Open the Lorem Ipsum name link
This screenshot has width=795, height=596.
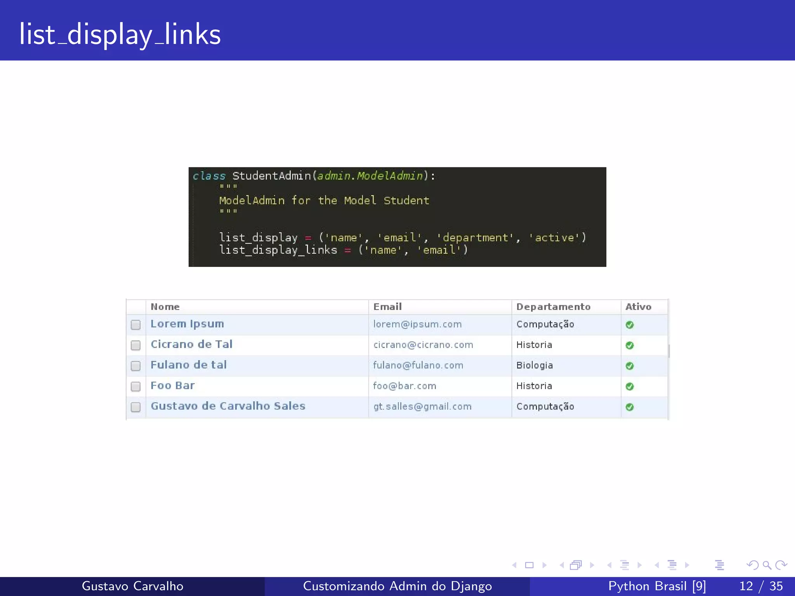coord(187,324)
